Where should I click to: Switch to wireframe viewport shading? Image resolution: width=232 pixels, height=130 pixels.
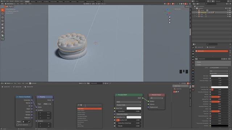180,4
